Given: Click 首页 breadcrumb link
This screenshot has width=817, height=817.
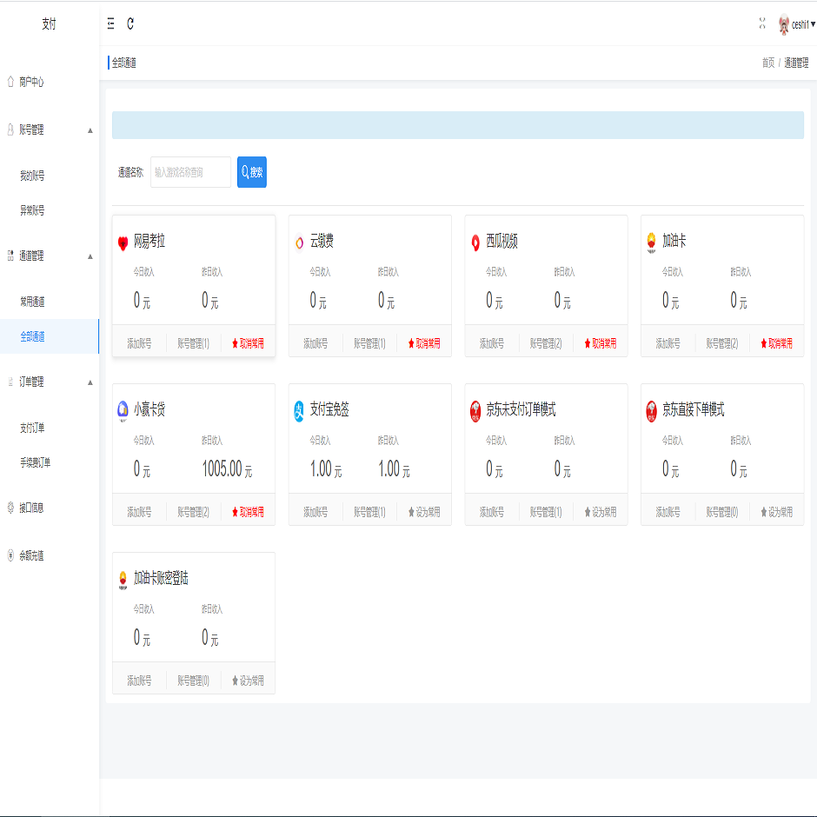Looking at the screenshot, I should coord(767,63).
